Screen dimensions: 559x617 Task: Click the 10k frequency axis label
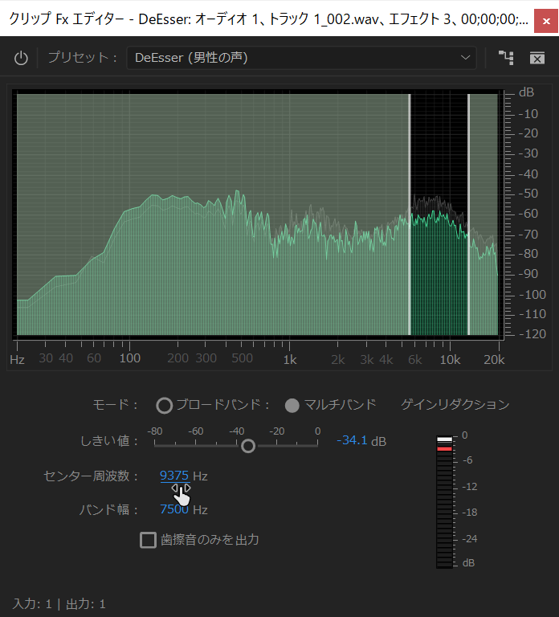point(450,360)
